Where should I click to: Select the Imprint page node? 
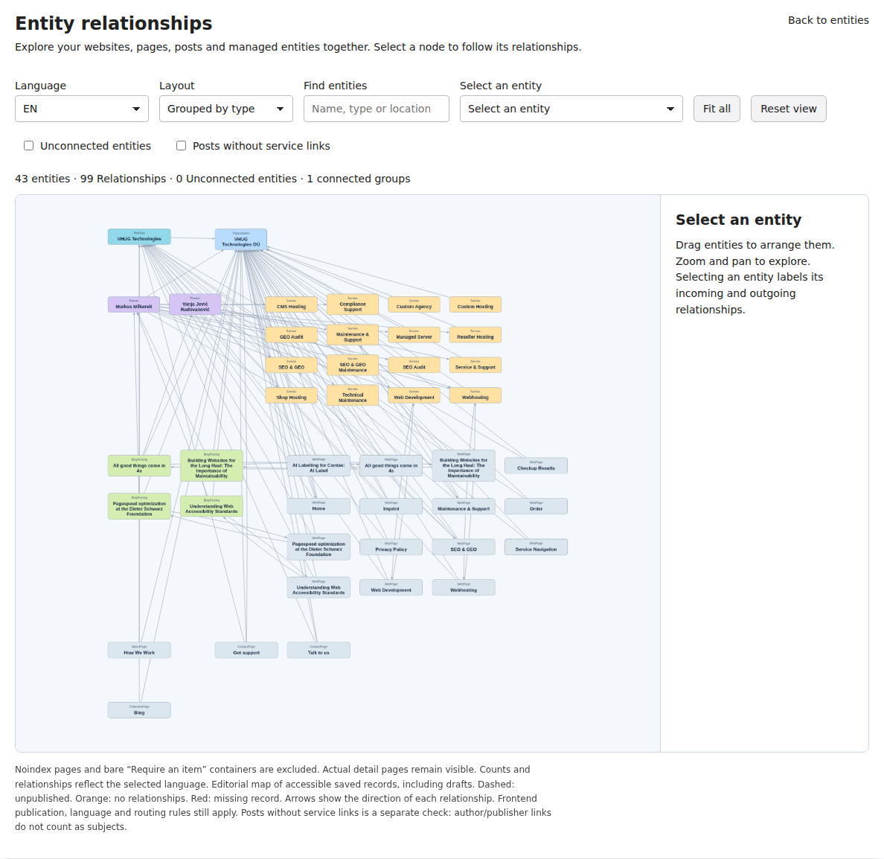point(391,506)
